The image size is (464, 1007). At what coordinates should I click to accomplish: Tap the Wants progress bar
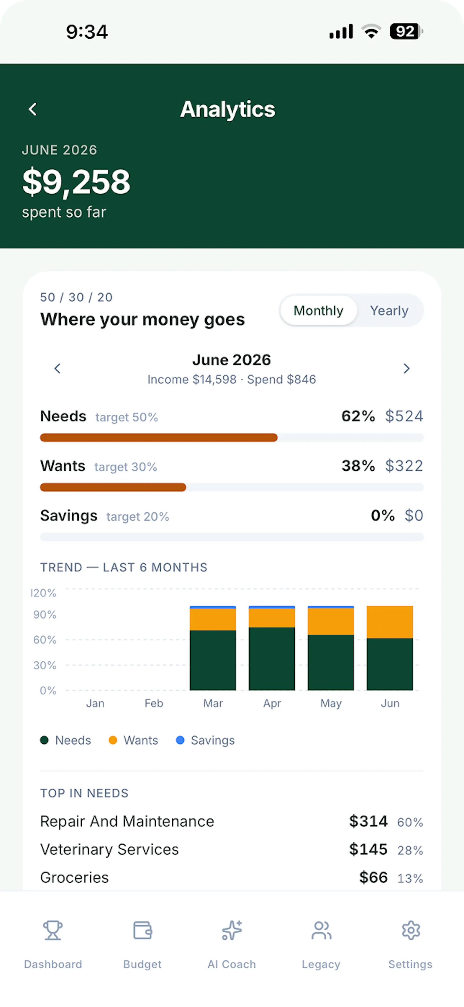coord(232,487)
